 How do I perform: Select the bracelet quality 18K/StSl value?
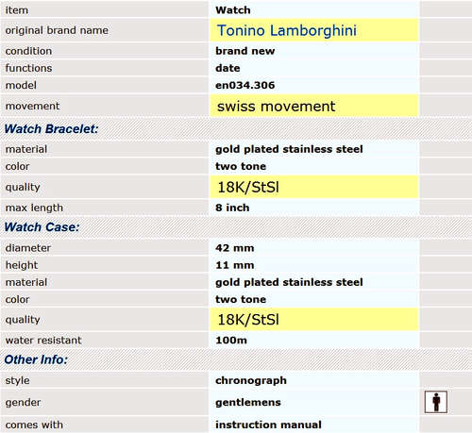pos(248,187)
